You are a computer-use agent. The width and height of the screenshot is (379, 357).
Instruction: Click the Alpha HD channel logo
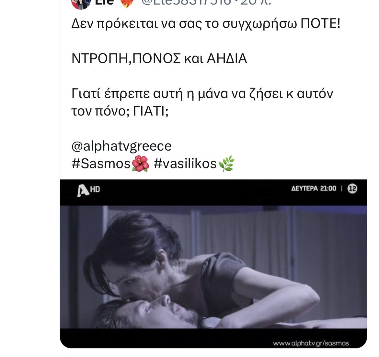tap(88, 190)
